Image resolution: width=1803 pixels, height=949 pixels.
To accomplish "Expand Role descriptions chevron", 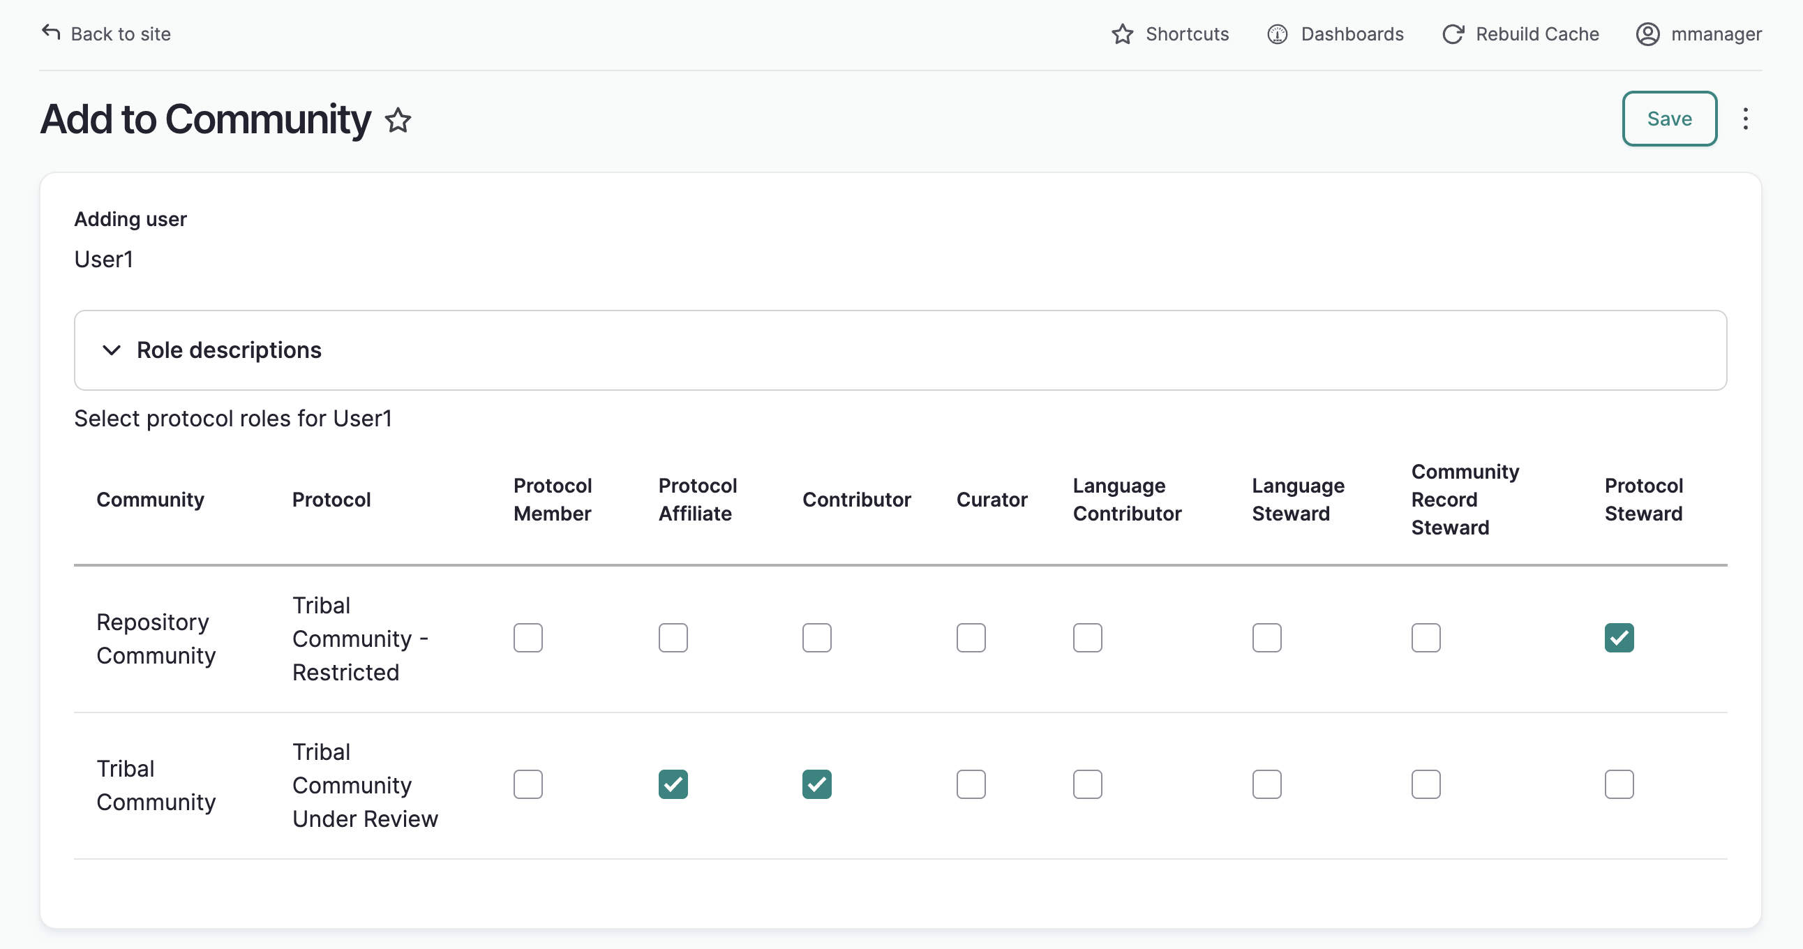I will click(x=111, y=350).
